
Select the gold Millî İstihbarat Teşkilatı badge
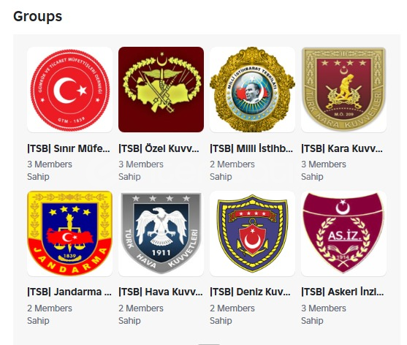coord(252,90)
